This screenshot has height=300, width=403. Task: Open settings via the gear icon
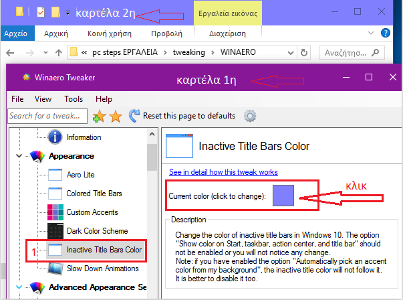[x=250, y=116]
